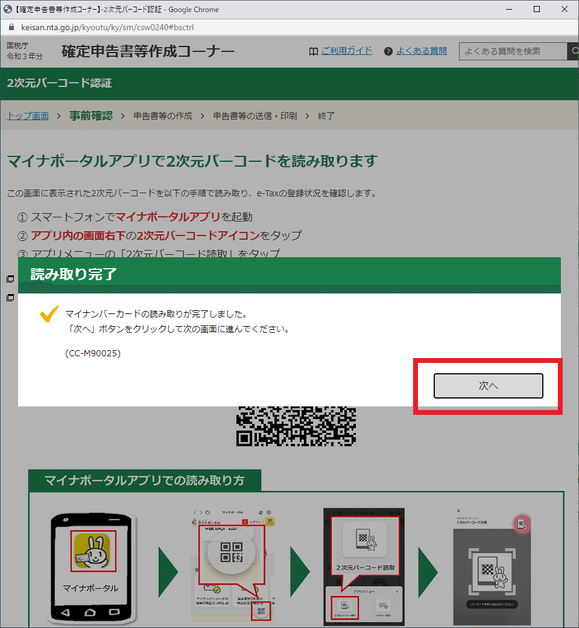Click the よくある質問を検索 search field
Image resolution: width=579 pixels, height=628 pixels.
513,51
